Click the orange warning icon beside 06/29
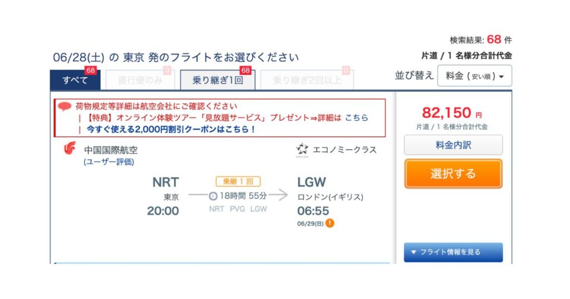The image size is (570, 299). [330, 223]
